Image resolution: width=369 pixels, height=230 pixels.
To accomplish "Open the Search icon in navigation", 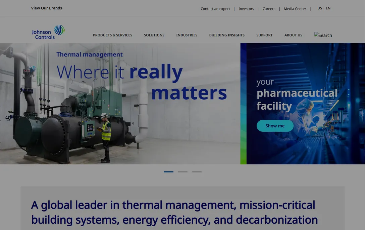I will click(323, 35).
